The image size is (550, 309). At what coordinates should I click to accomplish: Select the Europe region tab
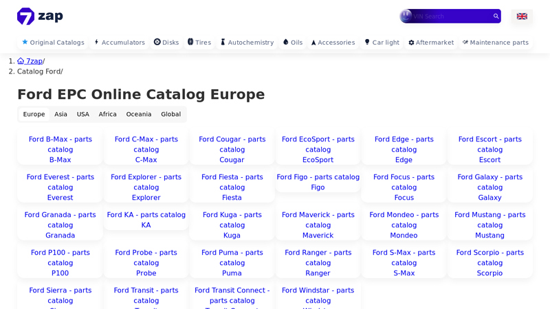pyautogui.click(x=34, y=114)
